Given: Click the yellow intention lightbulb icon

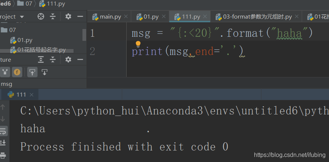Looking at the screenshot, I should (138, 44).
